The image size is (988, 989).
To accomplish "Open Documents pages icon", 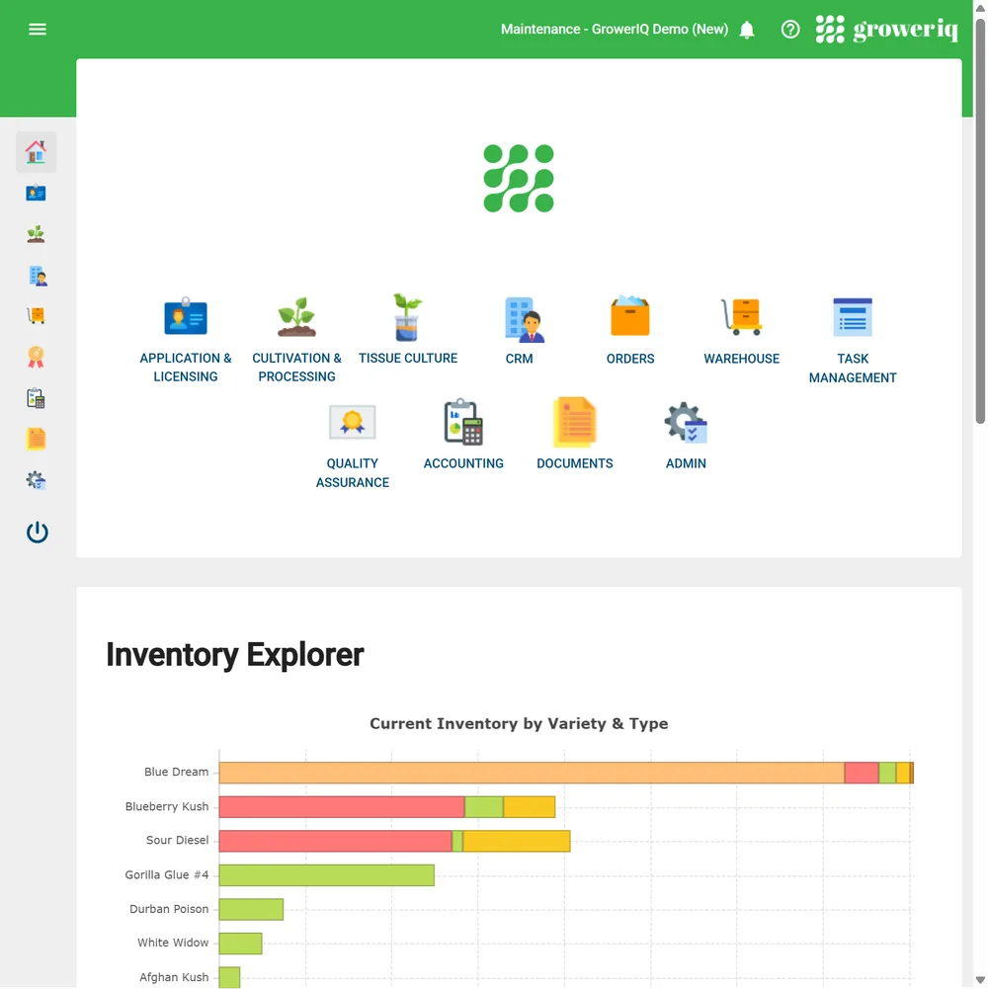I will (574, 422).
